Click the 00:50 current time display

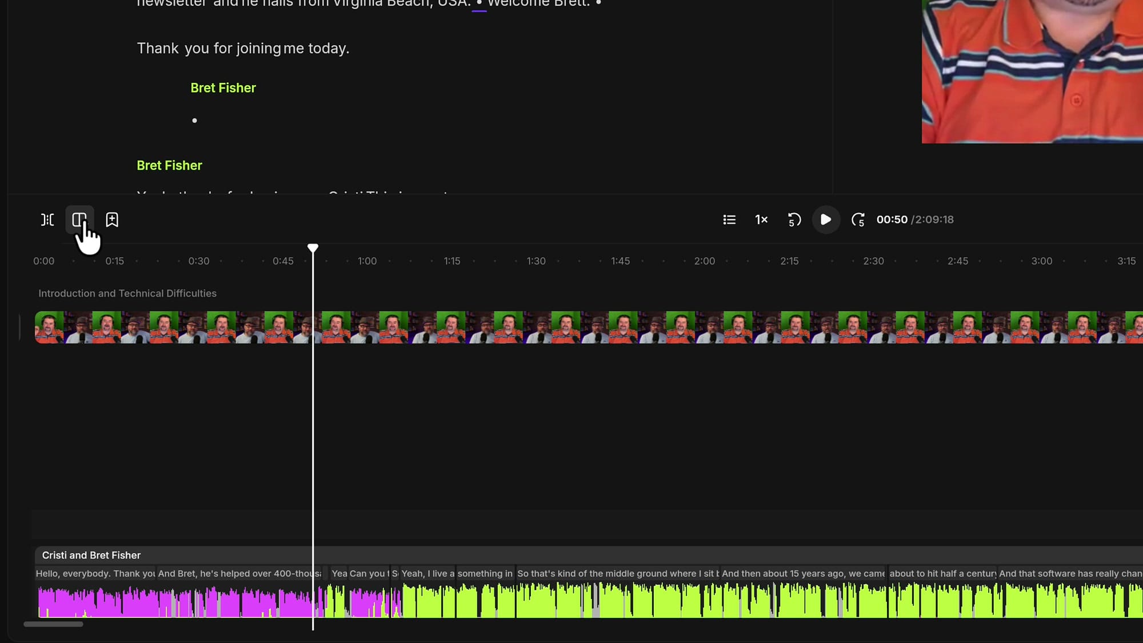click(x=892, y=219)
